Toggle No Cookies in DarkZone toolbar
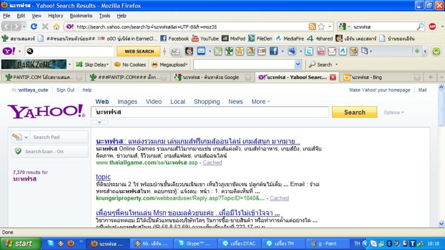The height and width of the screenshot is (250, 445). (130, 64)
